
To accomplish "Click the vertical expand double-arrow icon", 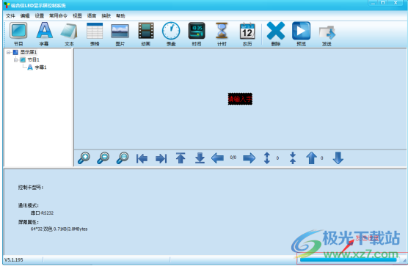I will [267, 158].
